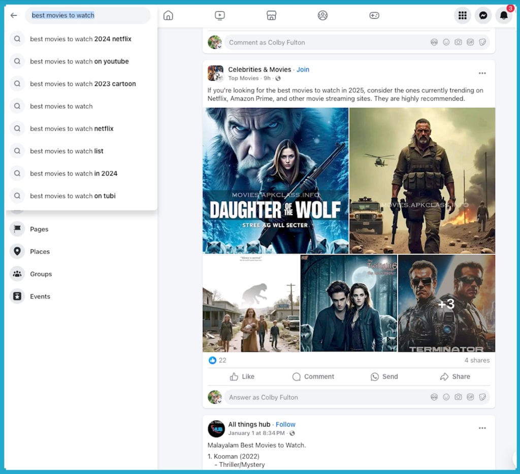This screenshot has height=474, width=520.
Task: Filter search results by Groups
Action: coord(81,274)
